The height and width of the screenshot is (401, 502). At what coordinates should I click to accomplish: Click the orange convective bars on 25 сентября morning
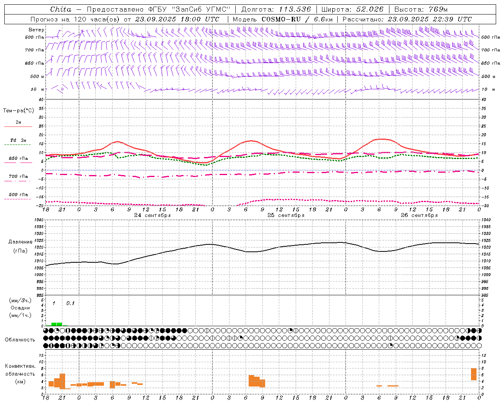[x=257, y=381]
